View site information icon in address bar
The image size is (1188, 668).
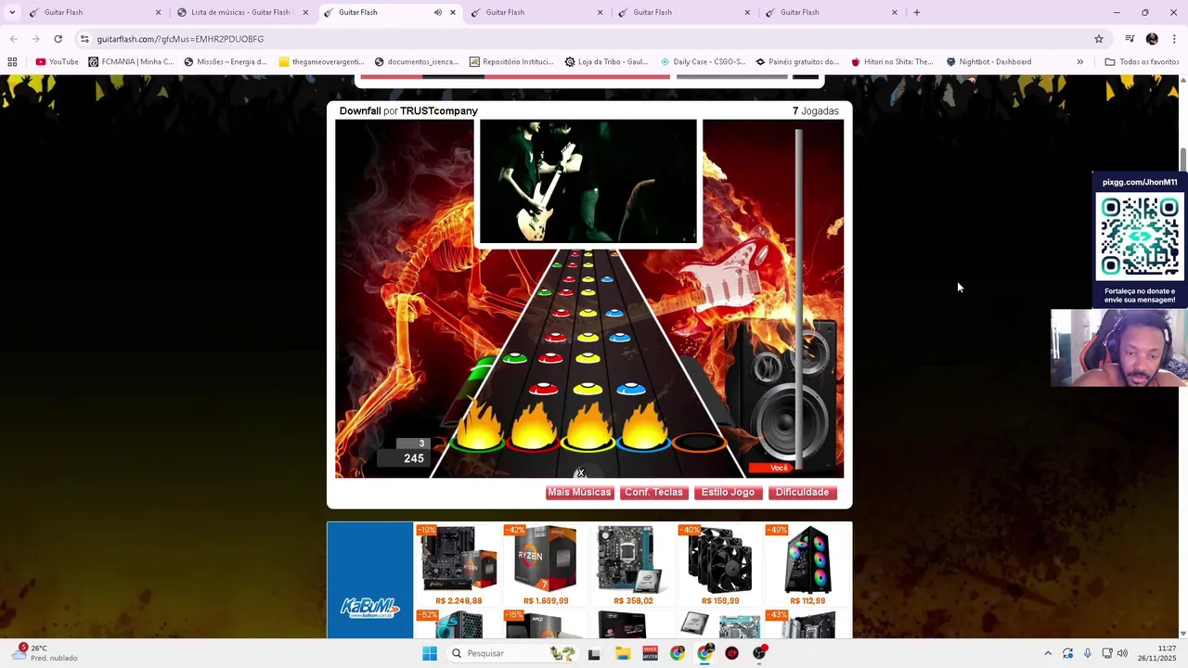click(84, 39)
